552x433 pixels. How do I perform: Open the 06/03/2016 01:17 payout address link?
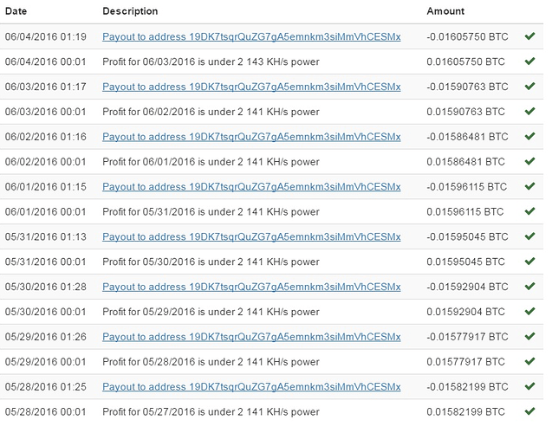click(251, 87)
